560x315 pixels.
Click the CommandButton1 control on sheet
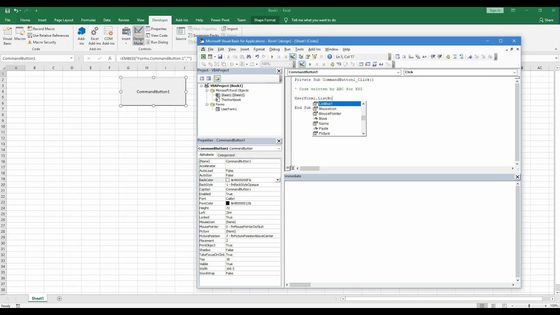coord(153,91)
